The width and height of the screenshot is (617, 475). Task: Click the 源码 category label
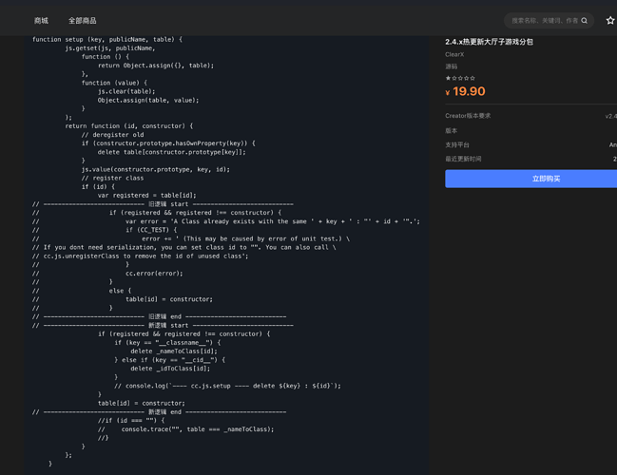click(451, 66)
